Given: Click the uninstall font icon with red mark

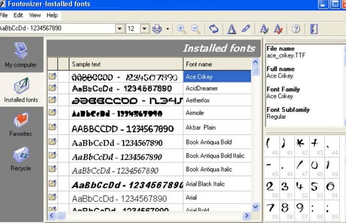Looking at the screenshot, I should pos(278,29).
